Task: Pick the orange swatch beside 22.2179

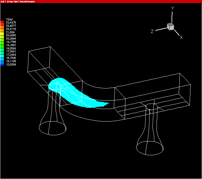Action: click(2, 29)
